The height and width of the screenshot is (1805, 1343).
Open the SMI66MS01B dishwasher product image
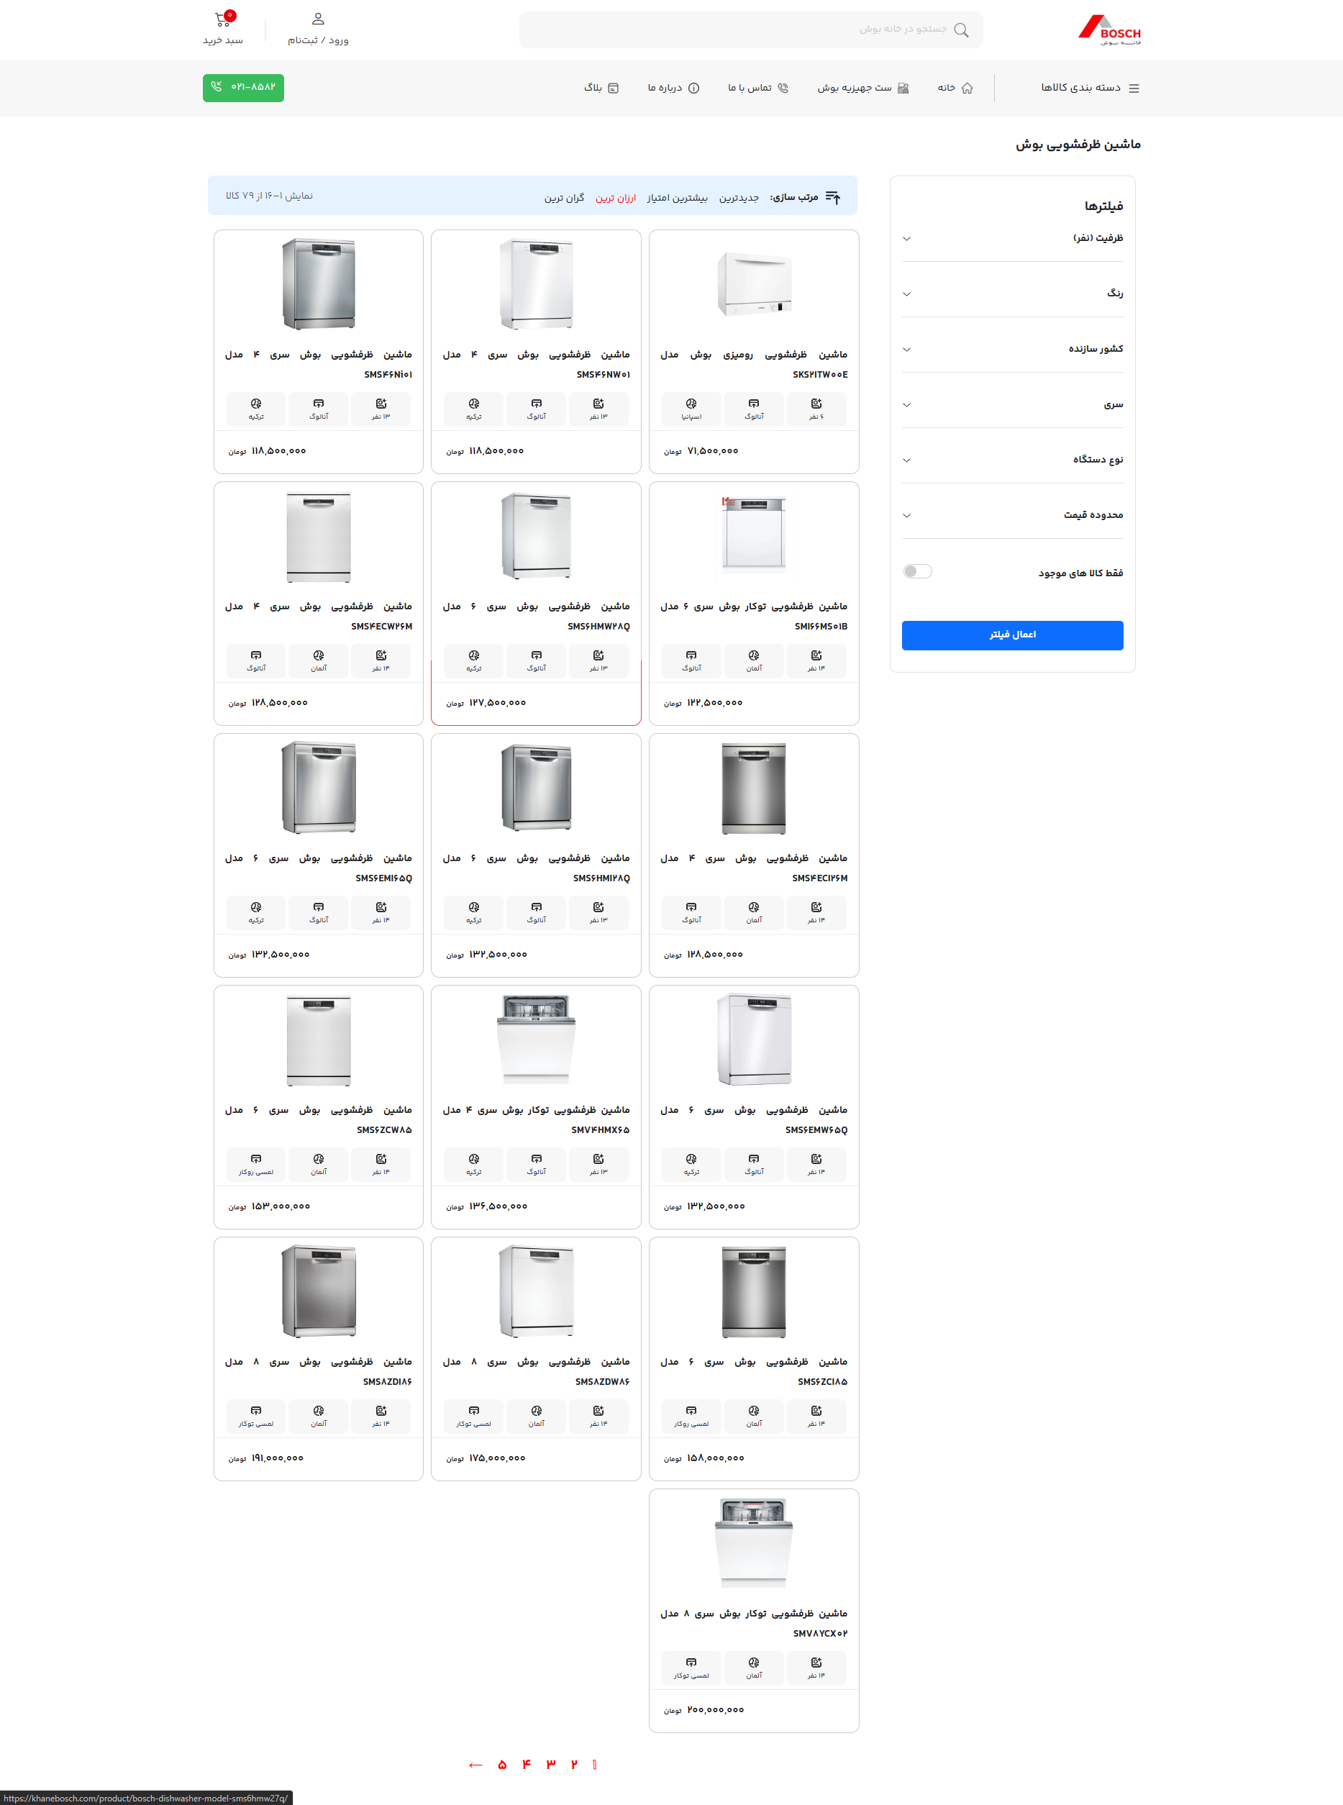(x=754, y=535)
